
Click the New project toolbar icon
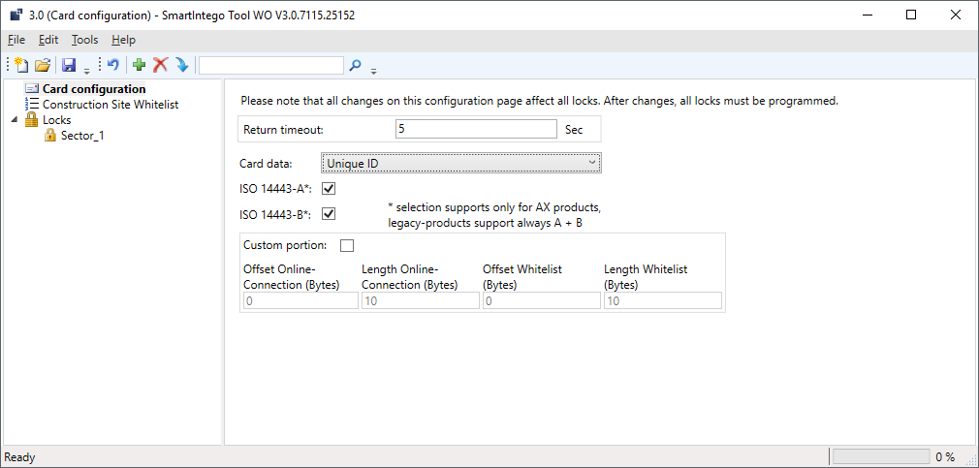22,65
